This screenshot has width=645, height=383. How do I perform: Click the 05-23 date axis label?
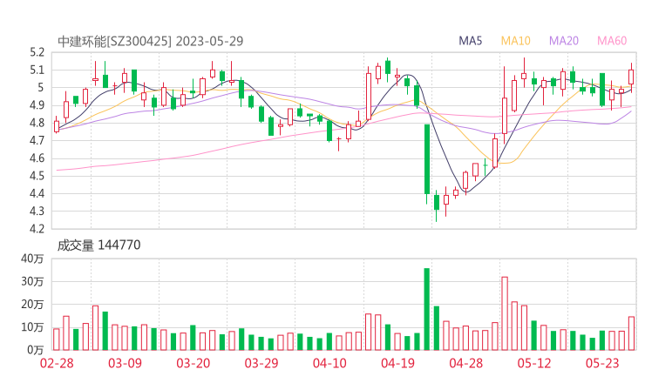point(602,363)
